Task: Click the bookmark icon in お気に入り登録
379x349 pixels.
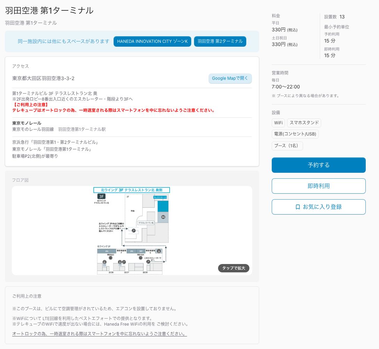Action: (x=298, y=207)
